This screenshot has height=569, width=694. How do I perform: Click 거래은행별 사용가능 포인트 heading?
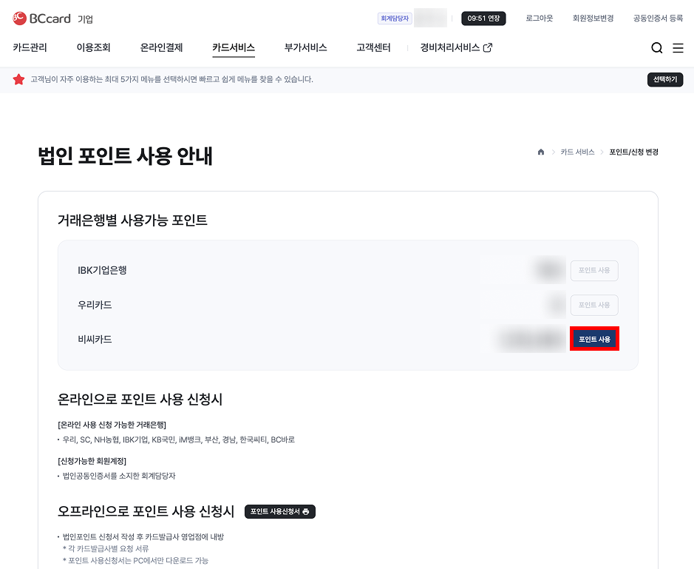pos(132,220)
